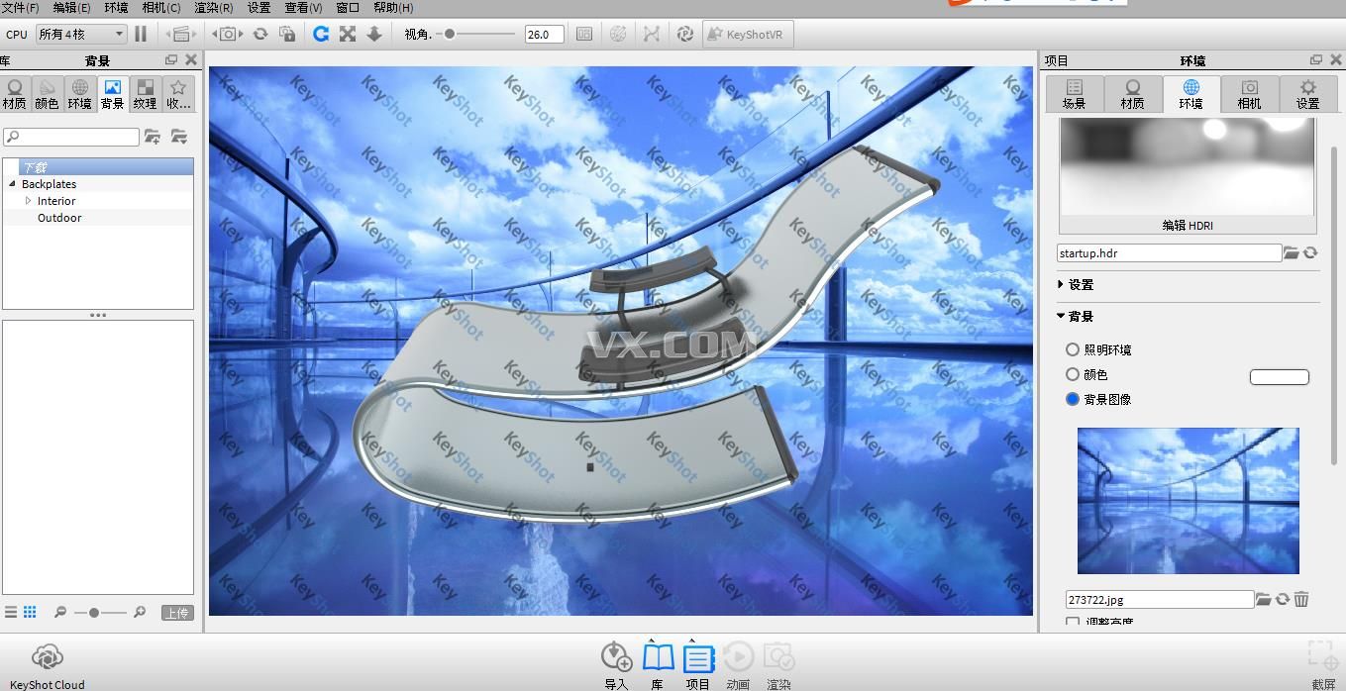Open the CPU cores dropdown
Screen dimensions: 1346x691
point(80,34)
